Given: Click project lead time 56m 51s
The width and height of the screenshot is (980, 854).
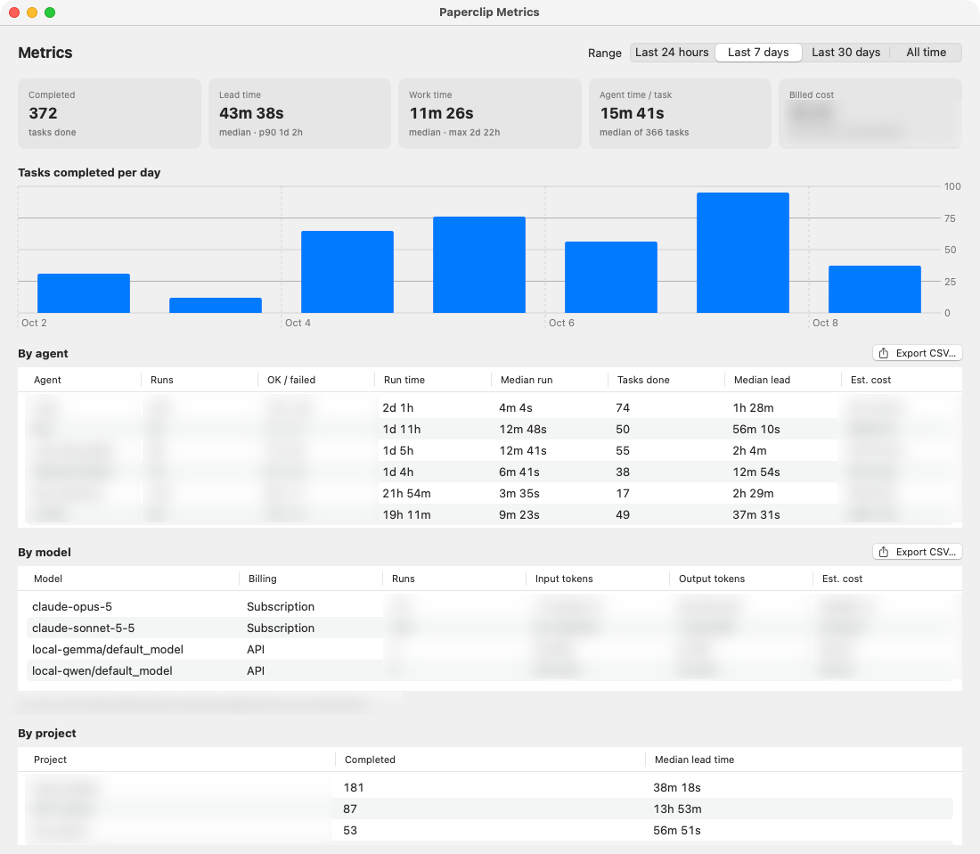Looking at the screenshot, I should (x=677, y=830).
